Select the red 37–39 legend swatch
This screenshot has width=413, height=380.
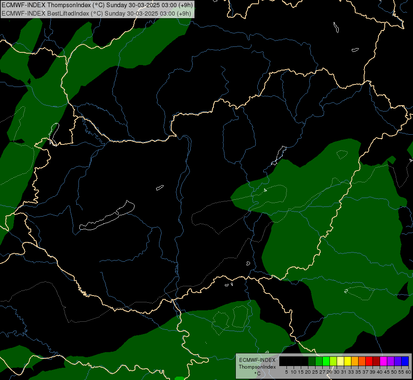[369, 361]
